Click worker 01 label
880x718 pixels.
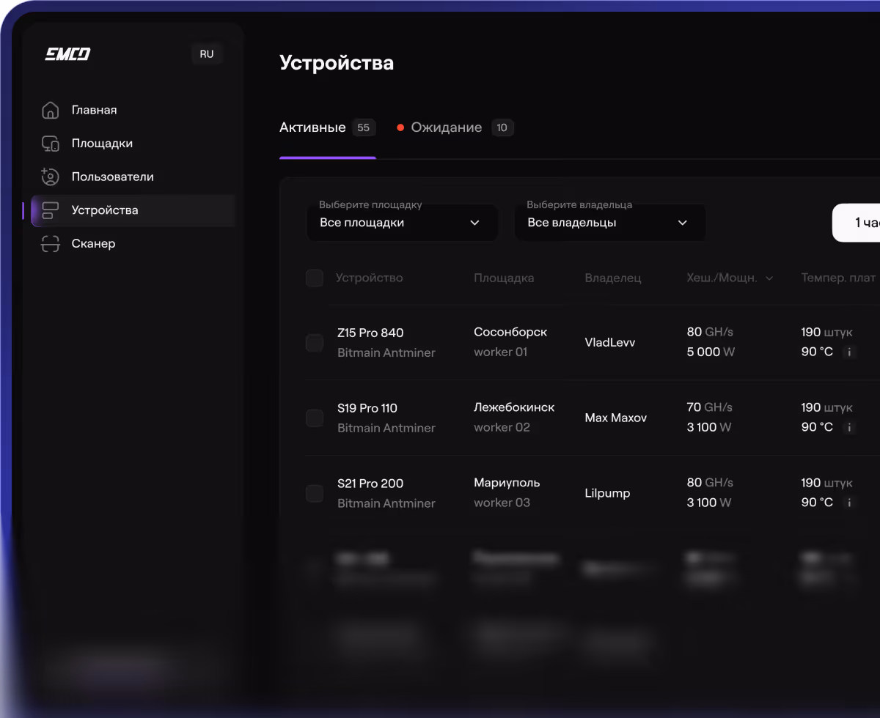(500, 352)
